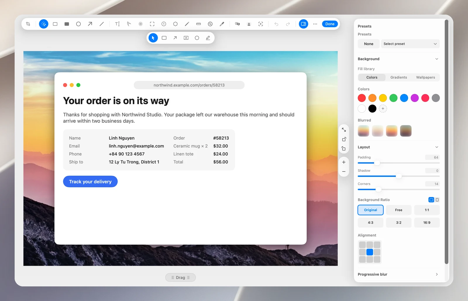The height and width of the screenshot is (301, 468).
Task: Click the zoom in plus button
Action: [x=344, y=162]
